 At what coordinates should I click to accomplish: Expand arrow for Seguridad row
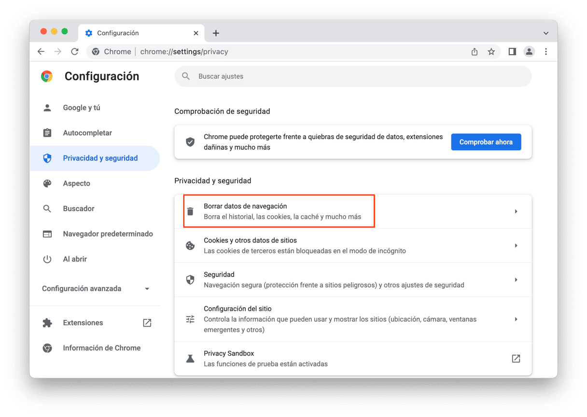click(x=516, y=280)
